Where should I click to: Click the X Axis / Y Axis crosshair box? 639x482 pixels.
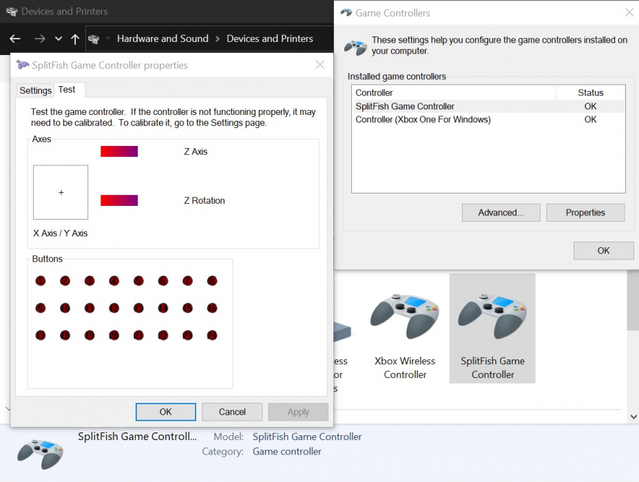pyautogui.click(x=61, y=192)
